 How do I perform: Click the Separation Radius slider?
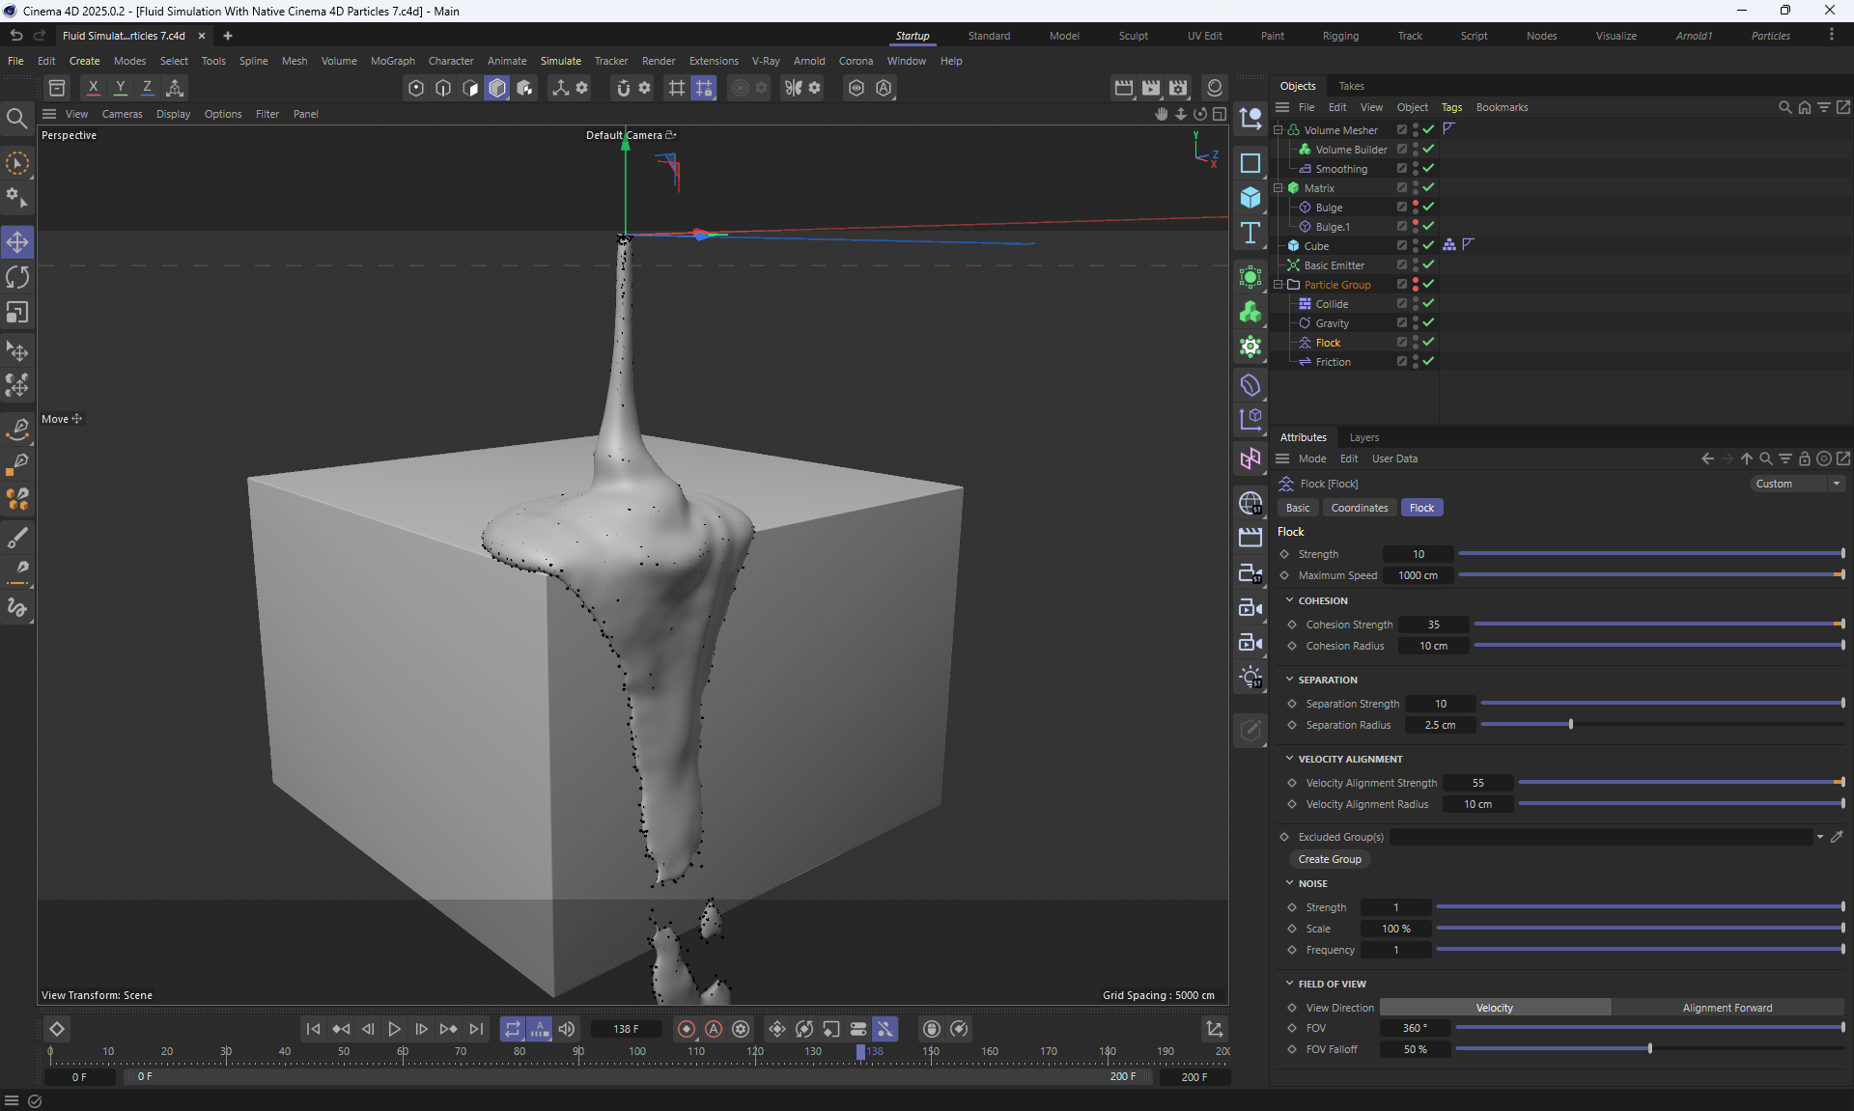[x=1661, y=725]
